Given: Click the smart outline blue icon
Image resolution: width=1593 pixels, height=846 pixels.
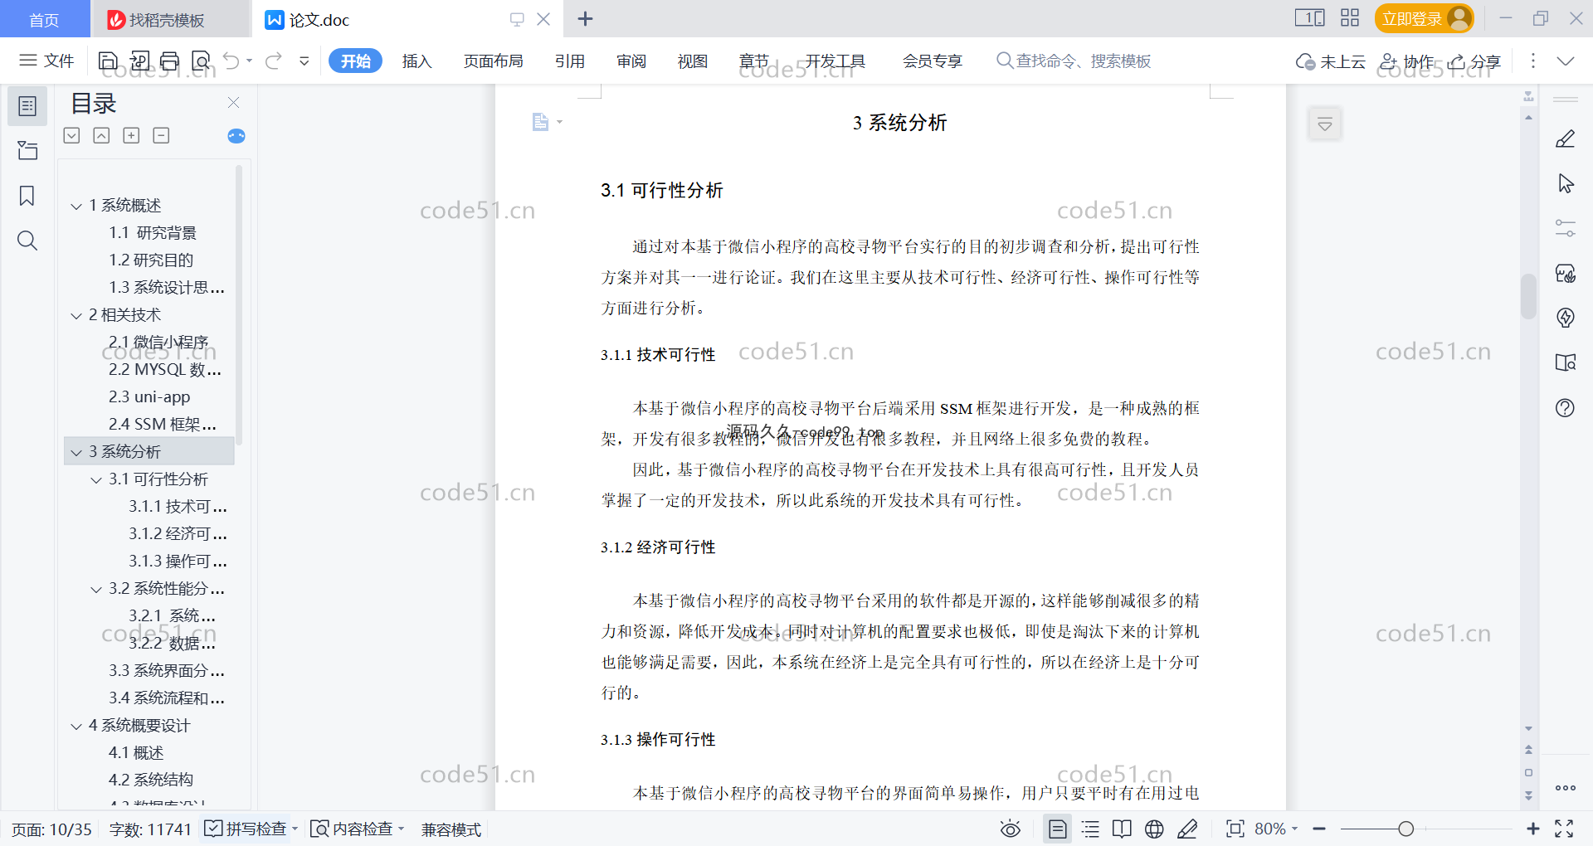Looking at the screenshot, I should click(x=236, y=136).
